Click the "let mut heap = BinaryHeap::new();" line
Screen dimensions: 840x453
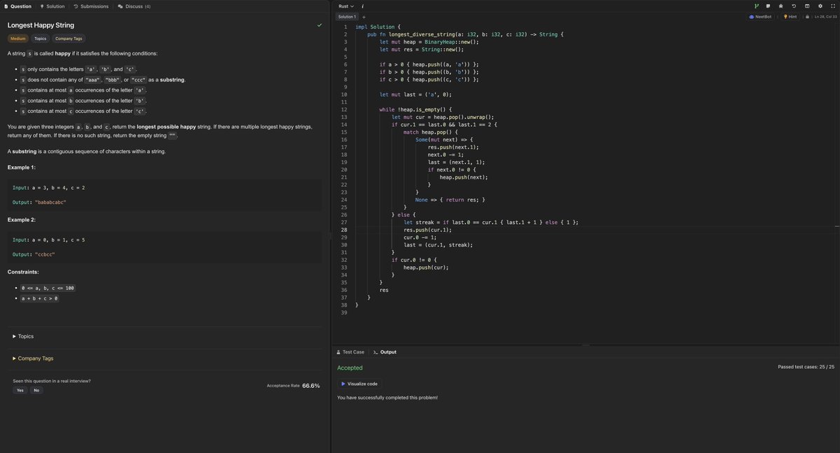point(429,42)
